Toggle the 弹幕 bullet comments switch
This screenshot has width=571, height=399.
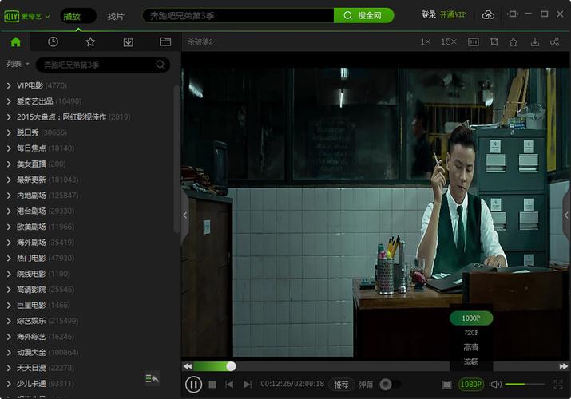(x=390, y=385)
